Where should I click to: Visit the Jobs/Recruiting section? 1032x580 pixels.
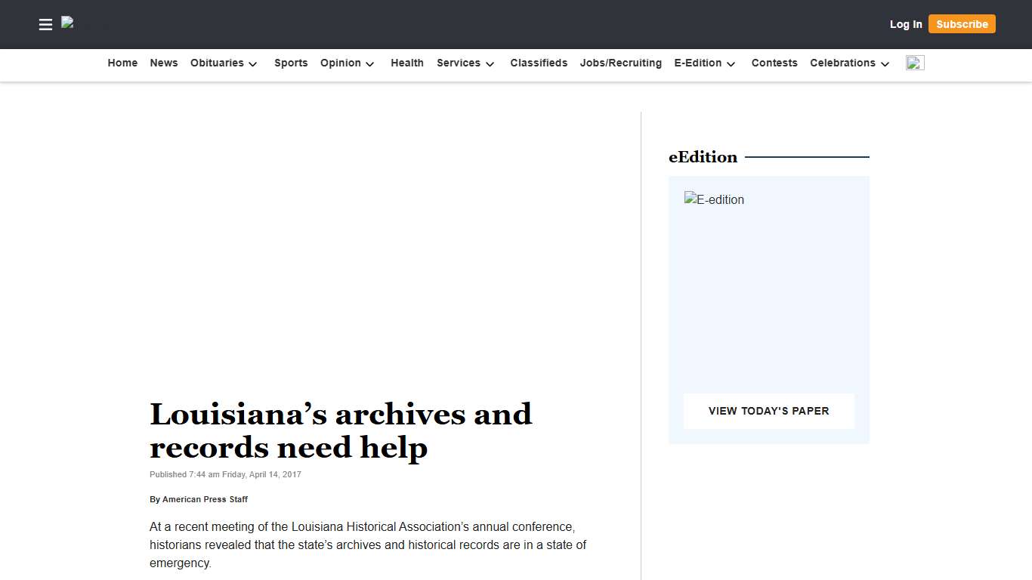(x=620, y=63)
